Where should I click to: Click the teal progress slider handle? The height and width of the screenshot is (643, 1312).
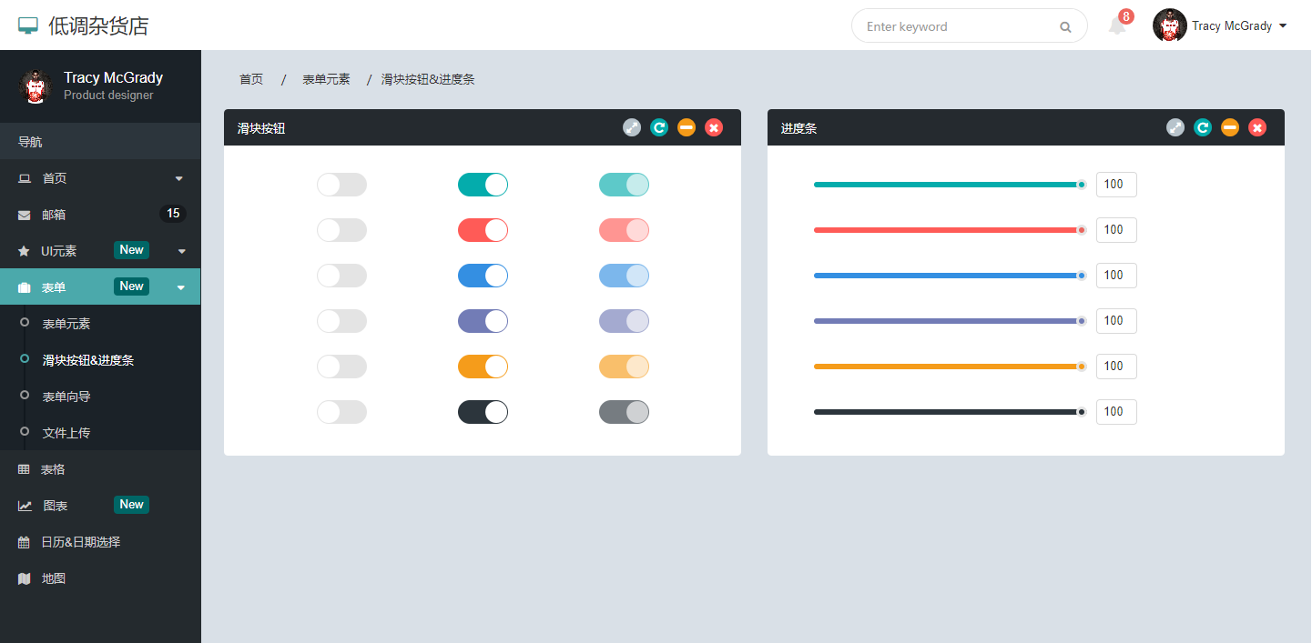(x=1082, y=185)
